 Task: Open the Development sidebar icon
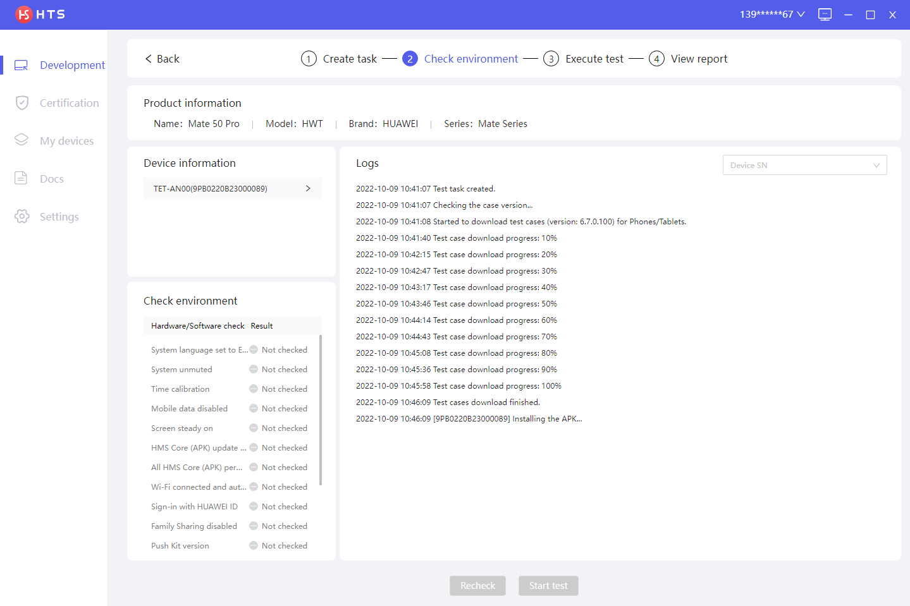pos(22,65)
